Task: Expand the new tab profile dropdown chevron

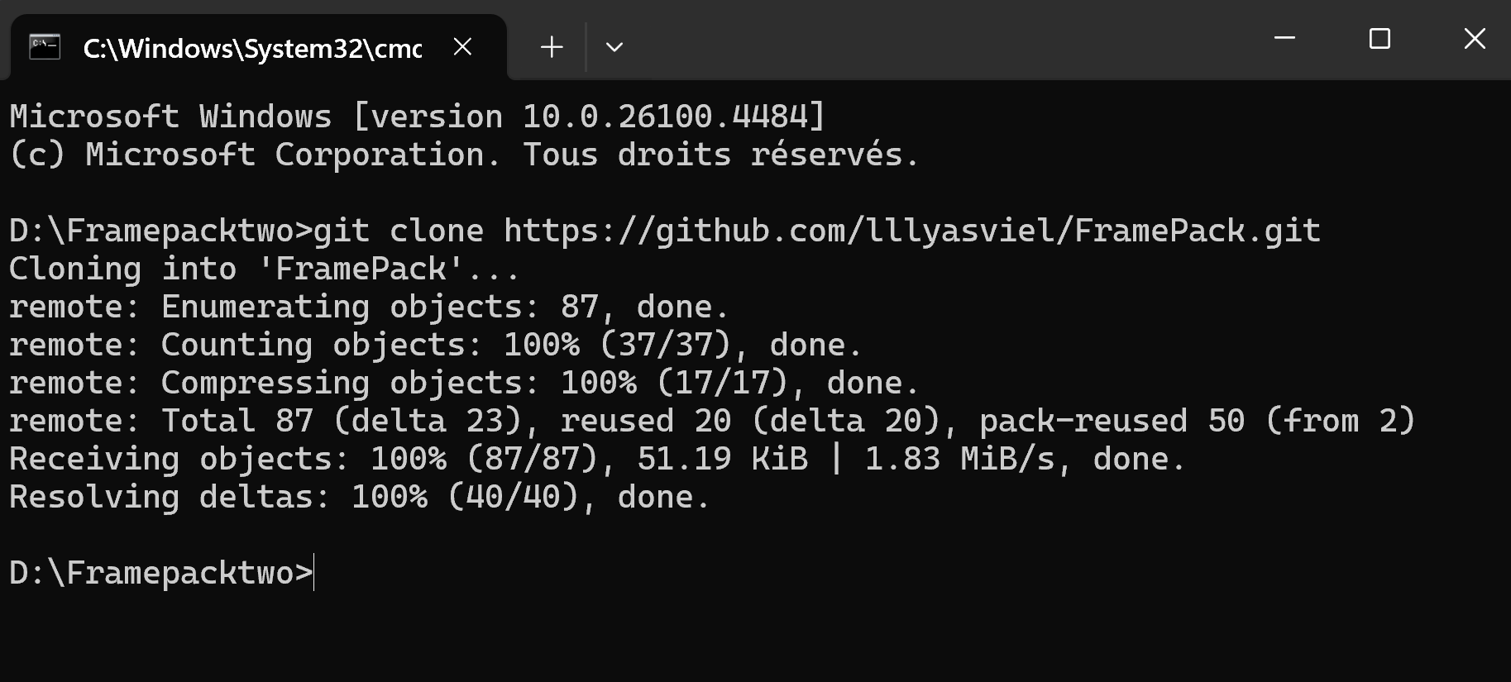Action: tap(614, 47)
